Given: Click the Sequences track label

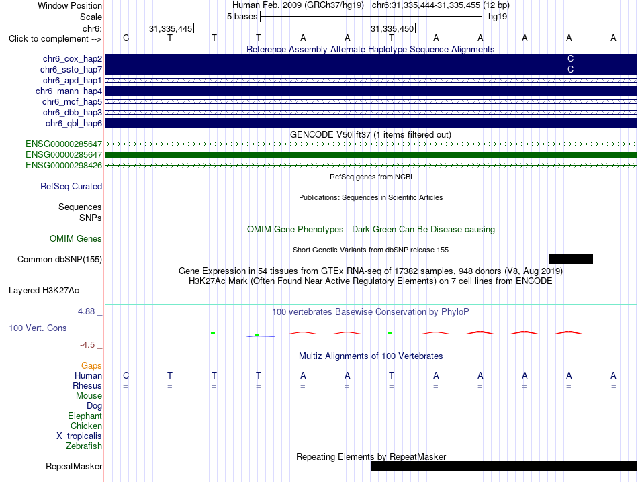Looking at the screenshot, I should 80,207.
